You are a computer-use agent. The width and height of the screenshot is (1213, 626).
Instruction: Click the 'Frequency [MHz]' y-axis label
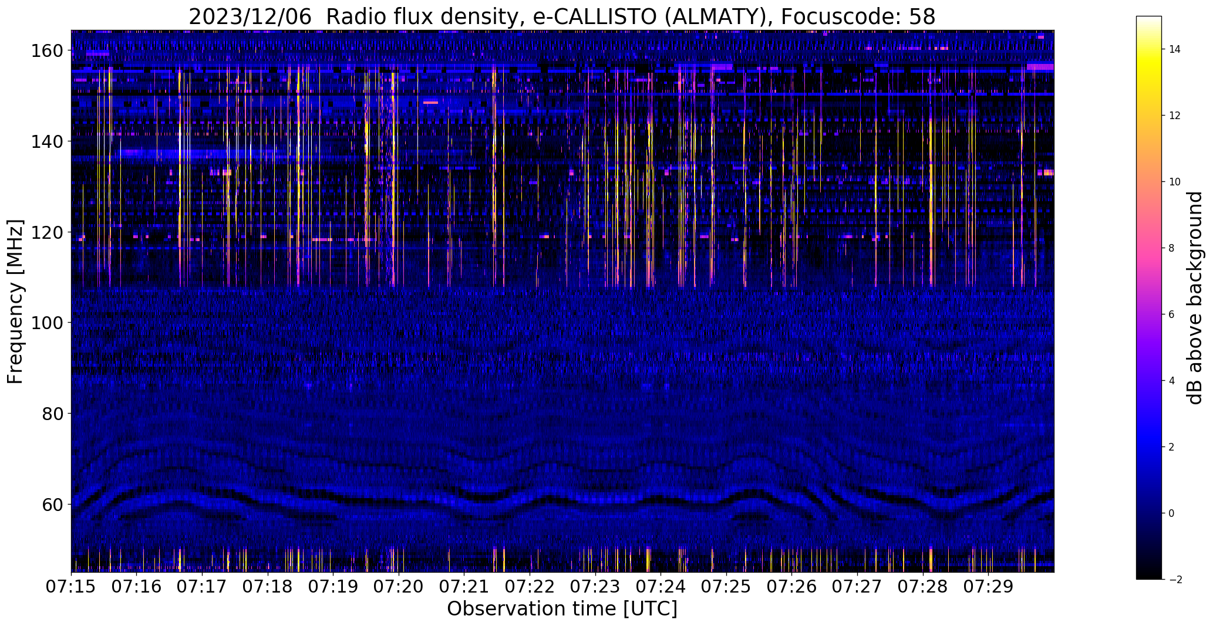15,302
